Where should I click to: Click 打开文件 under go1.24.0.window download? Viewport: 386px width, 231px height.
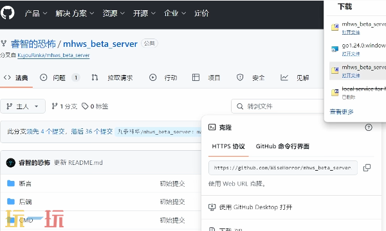tap(351, 54)
